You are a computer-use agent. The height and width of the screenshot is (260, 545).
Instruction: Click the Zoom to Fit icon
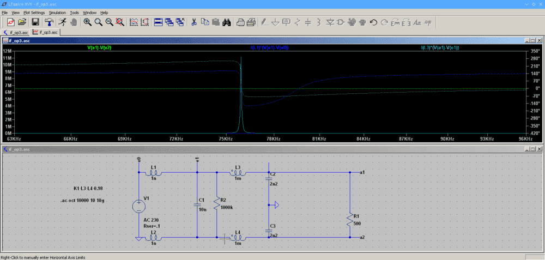tap(120, 22)
